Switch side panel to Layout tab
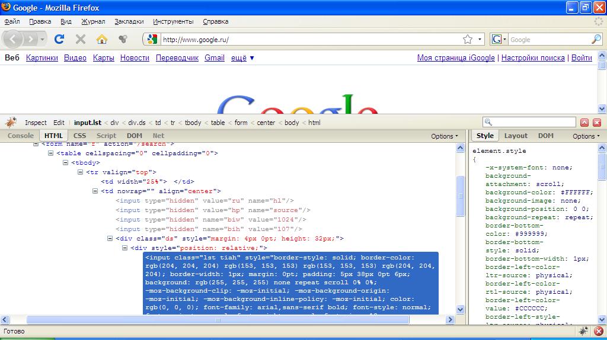 [x=516, y=136]
